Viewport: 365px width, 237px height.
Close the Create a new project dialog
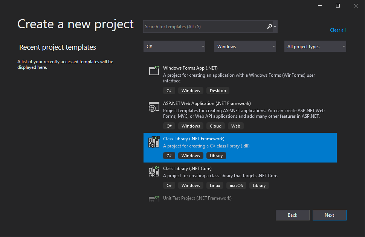coord(356,6)
